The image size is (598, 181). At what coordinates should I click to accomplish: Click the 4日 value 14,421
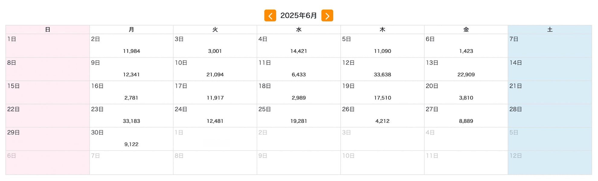click(x=298, y=51)
